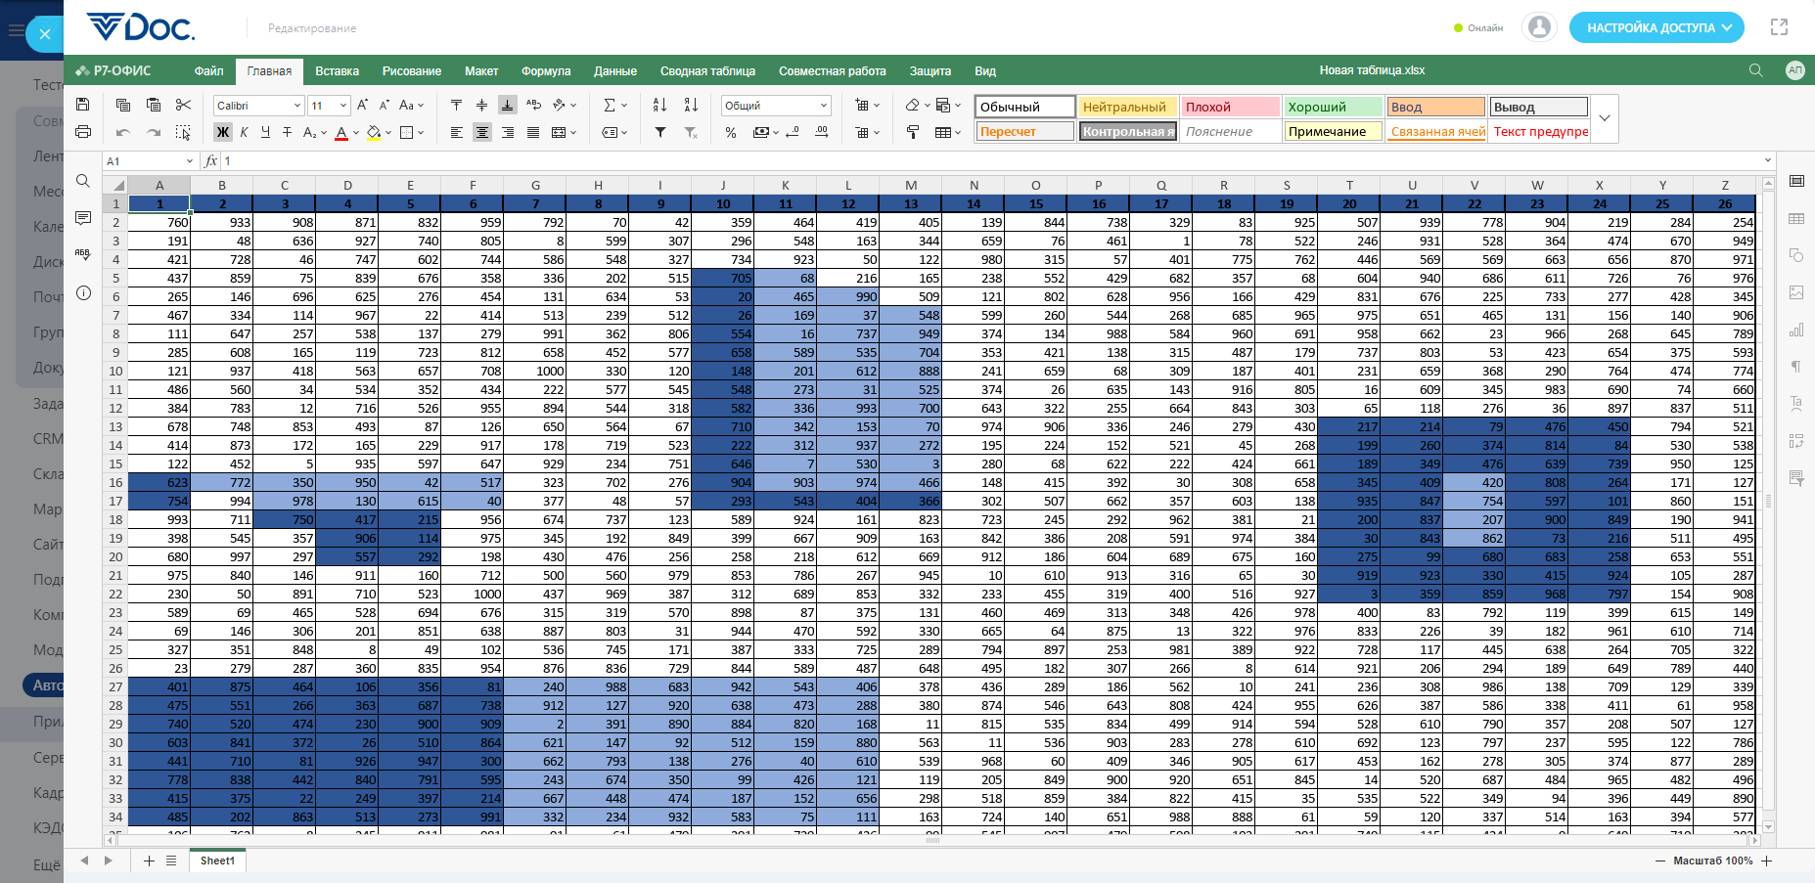Screen dimensions: 1815x883
Task: Open the spell check panel
Action: [x=83, y=254]
